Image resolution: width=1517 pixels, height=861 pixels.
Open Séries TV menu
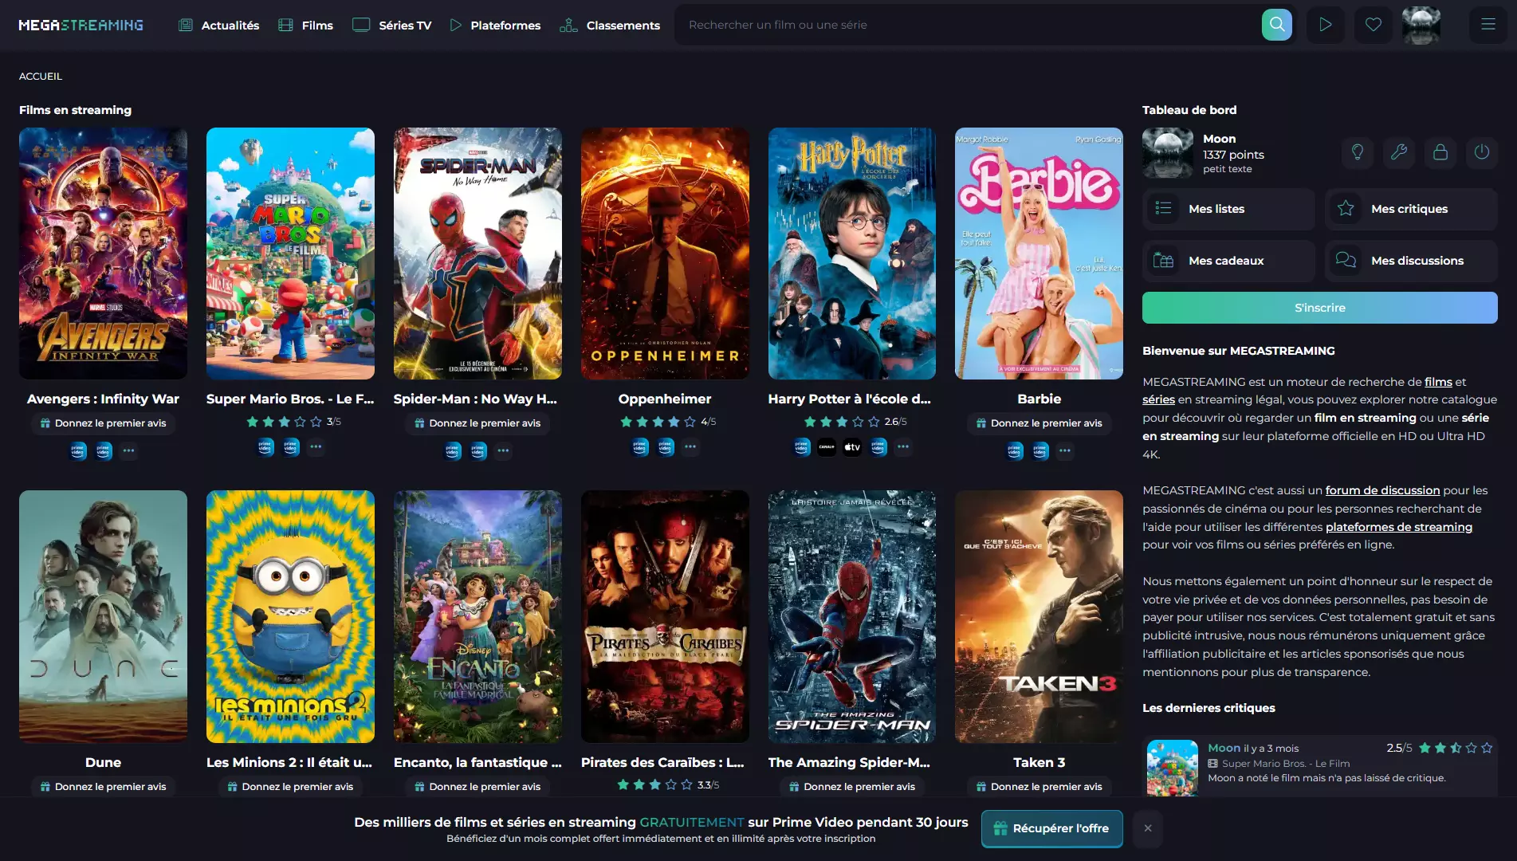pyautogui.click(x=391, y=25)
